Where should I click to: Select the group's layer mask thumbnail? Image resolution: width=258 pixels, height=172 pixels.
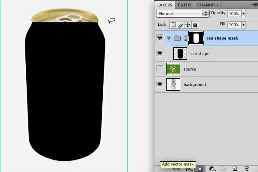(196, 38)
